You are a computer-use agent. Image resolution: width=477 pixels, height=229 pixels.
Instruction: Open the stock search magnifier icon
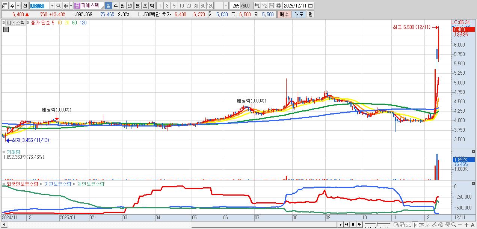[58, 6]
